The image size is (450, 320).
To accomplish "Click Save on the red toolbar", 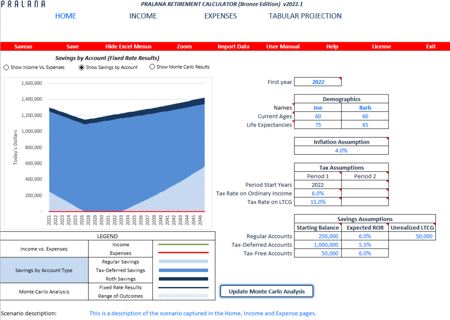I will [x=72, y=46].
